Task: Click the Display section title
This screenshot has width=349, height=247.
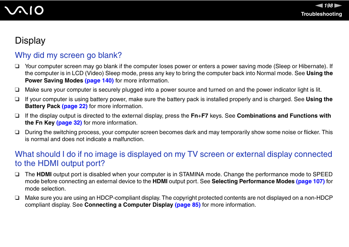Action: (x=30, y=41)
